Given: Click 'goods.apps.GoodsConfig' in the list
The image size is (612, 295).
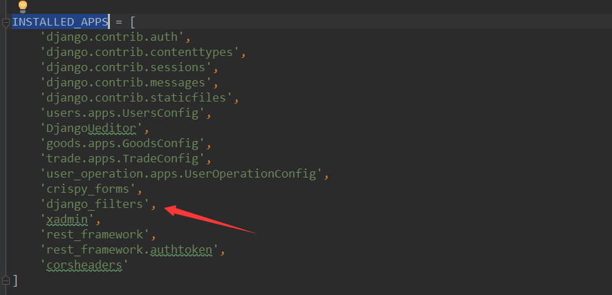Looking at the screenshot, I should click(x=122, y=144).
